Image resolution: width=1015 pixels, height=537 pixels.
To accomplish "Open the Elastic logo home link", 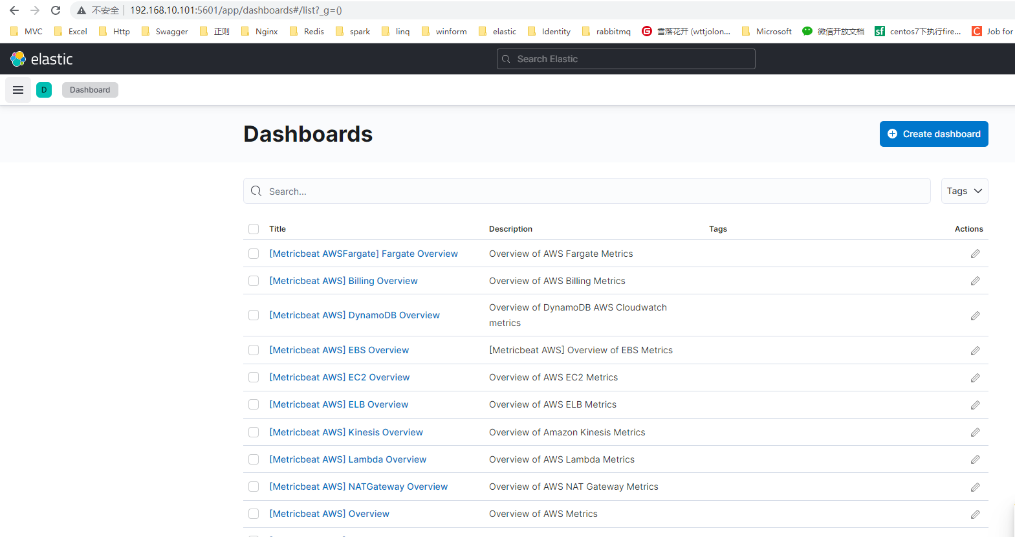I will pos(41,59).
